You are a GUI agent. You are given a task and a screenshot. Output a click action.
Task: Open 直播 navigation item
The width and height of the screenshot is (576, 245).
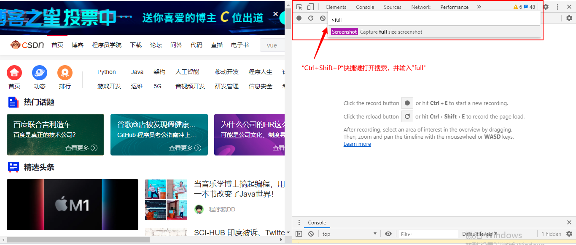(x=217, y=45)
